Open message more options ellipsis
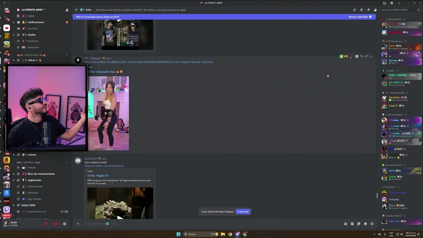The image size is (423, 238). [x=370, y=57]
